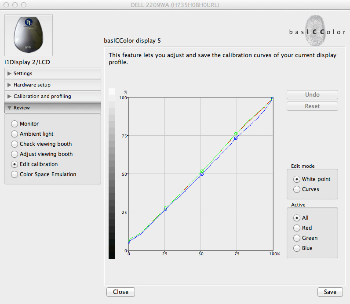Click the Close button

coord(120,292)
